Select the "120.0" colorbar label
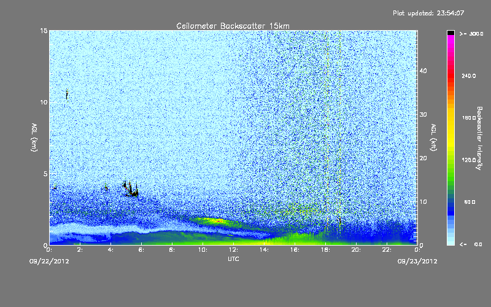 point(469,160)
